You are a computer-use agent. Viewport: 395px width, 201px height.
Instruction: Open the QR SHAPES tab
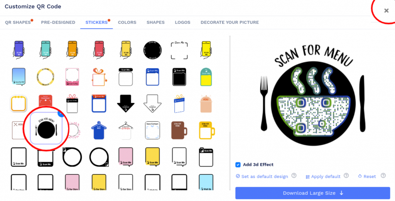point(18,22)
